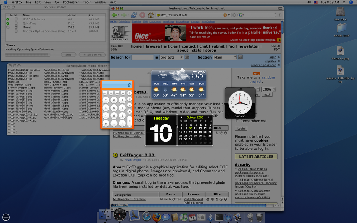Check Mac OS X Update Combined install box

pos(16,31)
